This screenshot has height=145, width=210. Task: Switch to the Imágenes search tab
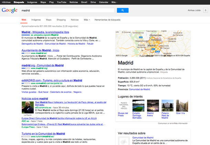tap(36, 20)
